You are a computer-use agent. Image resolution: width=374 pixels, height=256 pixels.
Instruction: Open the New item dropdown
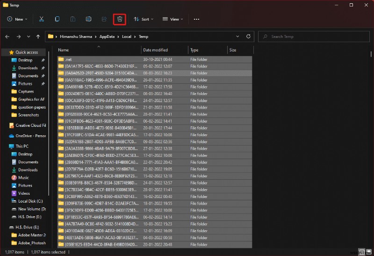17,19
